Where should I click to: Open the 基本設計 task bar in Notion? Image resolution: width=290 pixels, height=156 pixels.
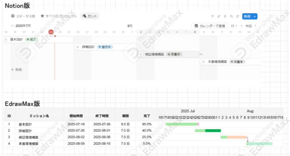click(x=38, y=40)
